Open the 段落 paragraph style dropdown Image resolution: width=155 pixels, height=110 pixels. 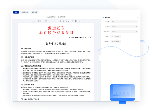pyautogui.click(x=51, y=21)
